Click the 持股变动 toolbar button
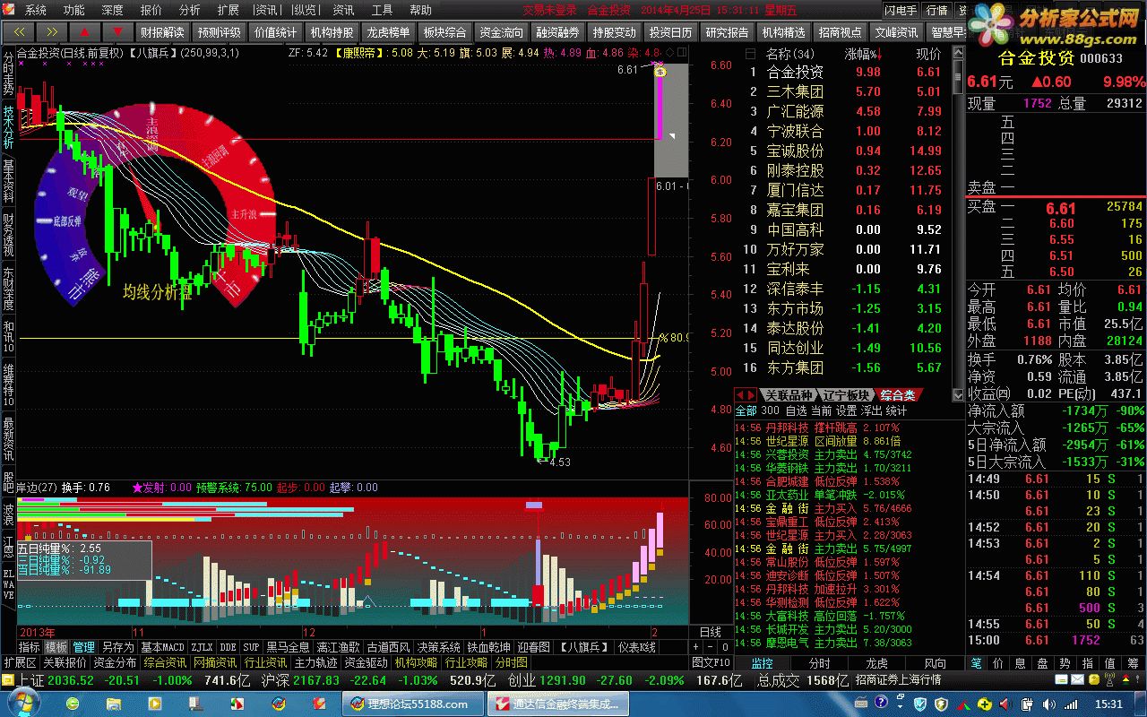Image resolution: width=1147 pixels, height=717 pixels. [614, 31]
